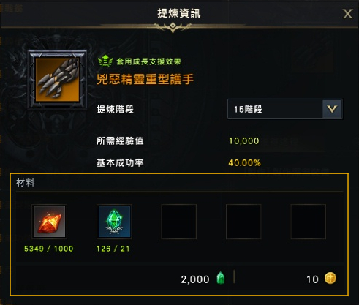Click the 套用成長支援效果 green text
The height and width of the screenshot is (305, 359).
point(148,61)
